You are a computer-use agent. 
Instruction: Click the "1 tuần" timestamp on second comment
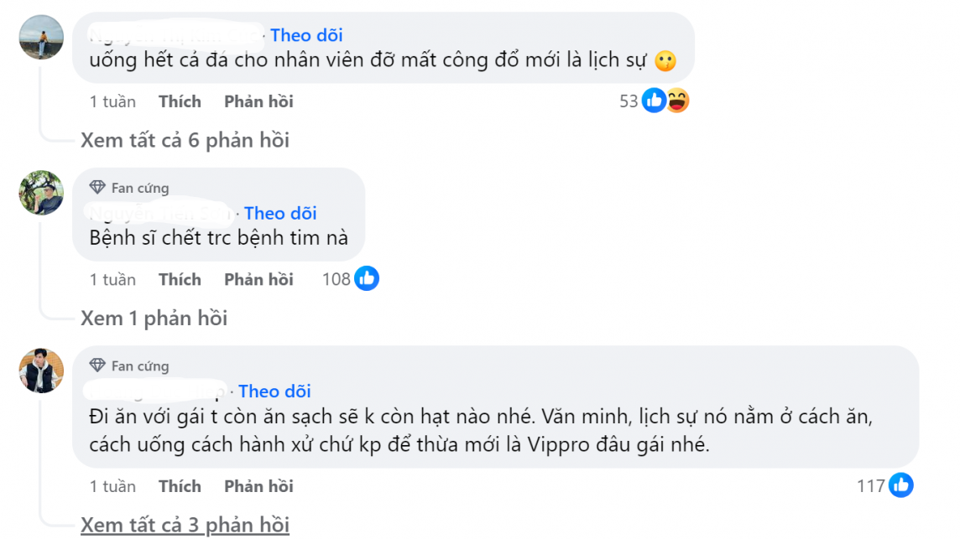[112, 279]
